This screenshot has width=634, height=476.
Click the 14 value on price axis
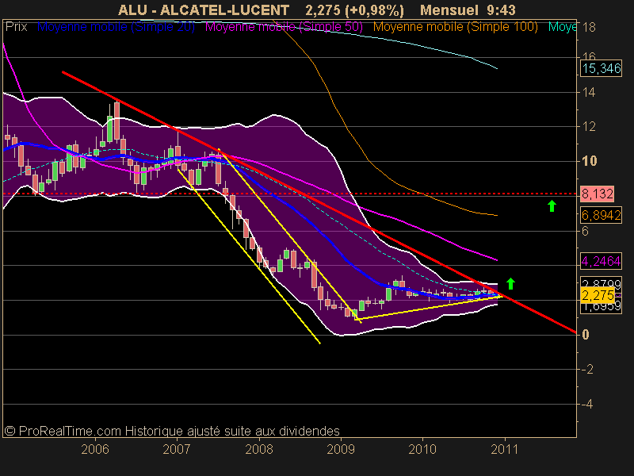[589, 92]
